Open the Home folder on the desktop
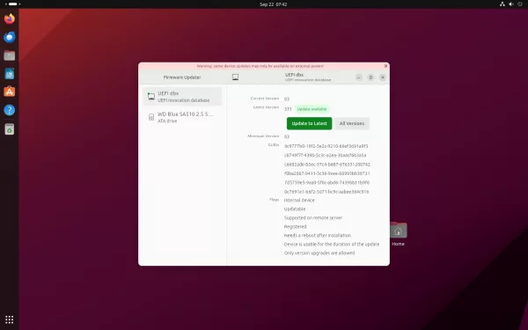Image resolution: width=528 pixels, height=330 pixels. click(398, 234)
